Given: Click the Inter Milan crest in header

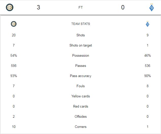Looking at the screenshot, I should point(10,7).
